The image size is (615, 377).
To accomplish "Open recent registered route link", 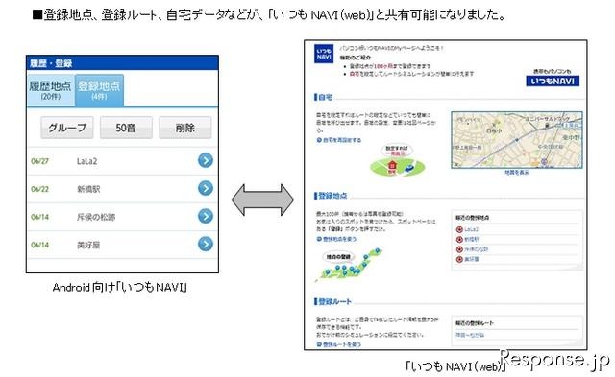I will 470,335.
